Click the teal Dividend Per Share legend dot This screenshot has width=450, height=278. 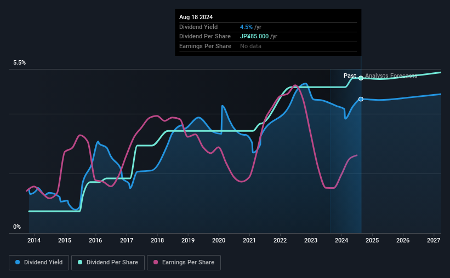pos(80,262)
